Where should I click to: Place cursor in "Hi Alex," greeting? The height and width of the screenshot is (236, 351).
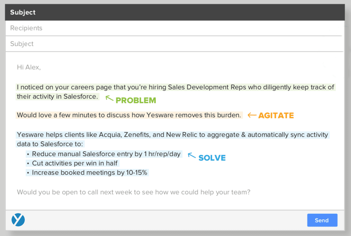coord(29,67)
